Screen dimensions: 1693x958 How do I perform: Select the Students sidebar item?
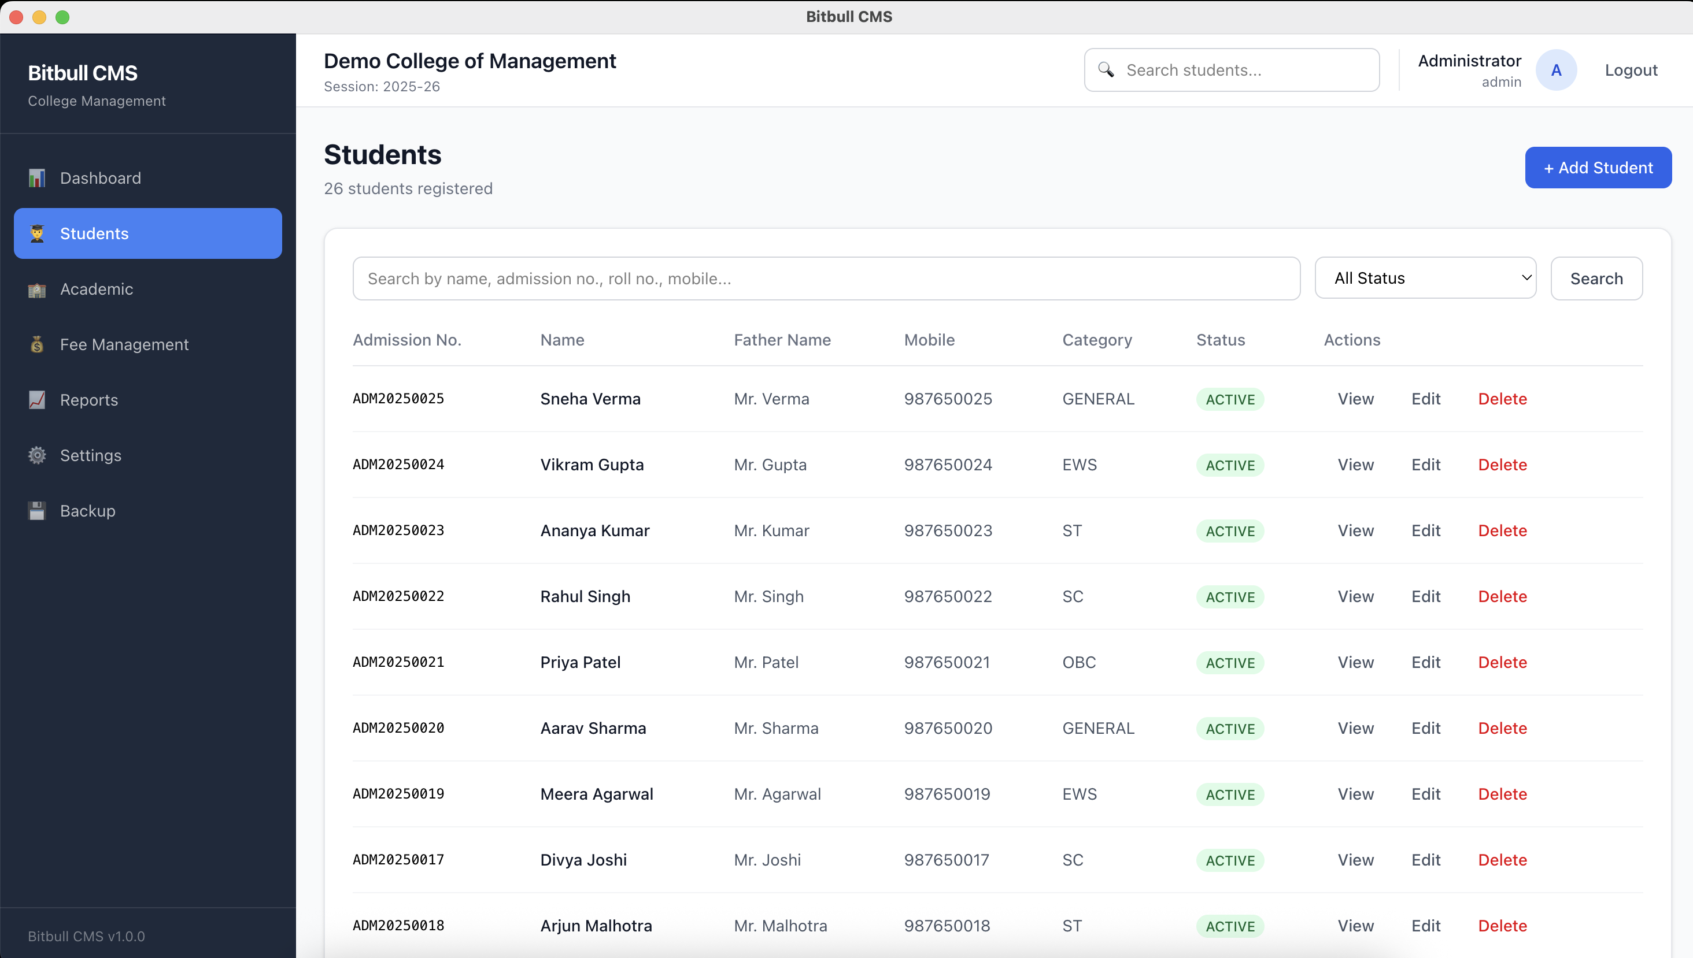148,233
